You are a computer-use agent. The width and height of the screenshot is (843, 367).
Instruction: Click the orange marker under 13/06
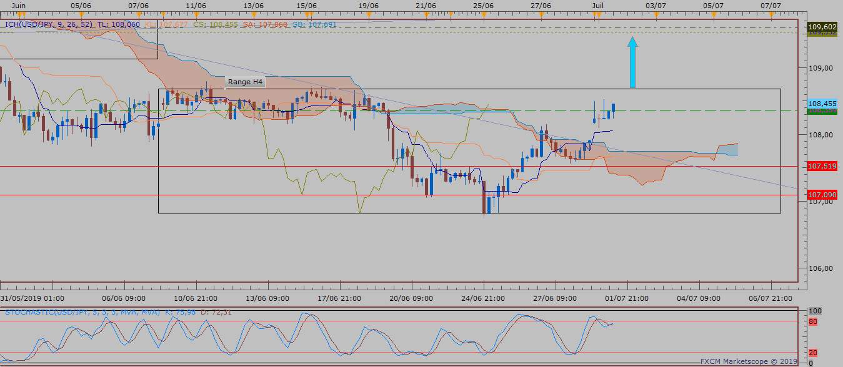click(253, 14)
